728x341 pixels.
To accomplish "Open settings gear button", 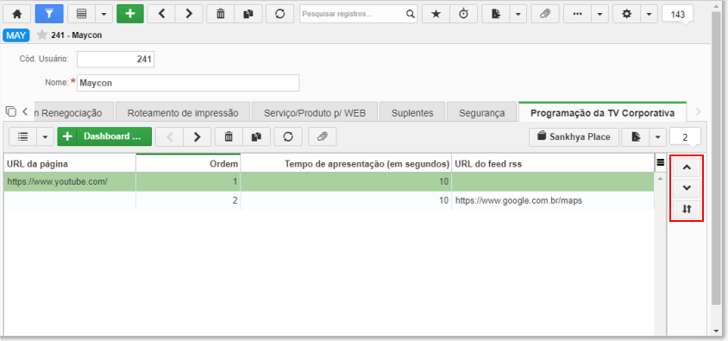I will click(626, 14).
